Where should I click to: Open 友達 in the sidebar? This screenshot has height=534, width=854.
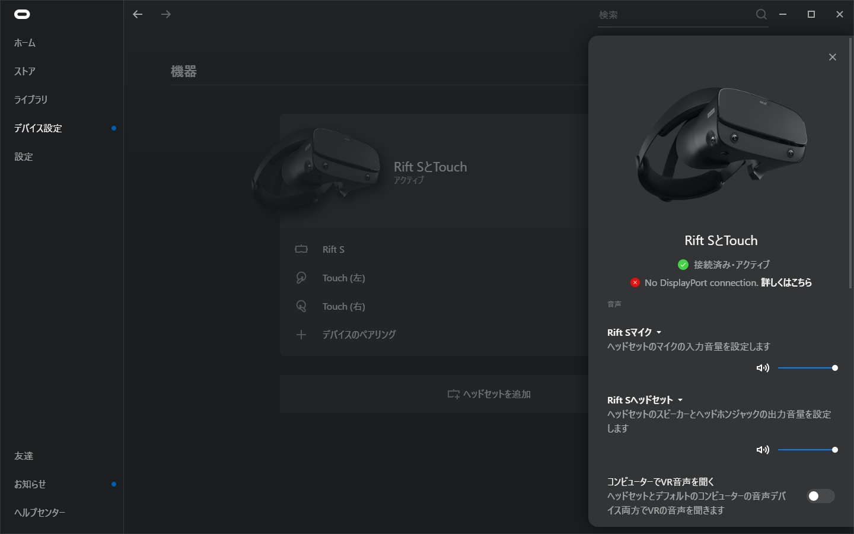point(24,456)
